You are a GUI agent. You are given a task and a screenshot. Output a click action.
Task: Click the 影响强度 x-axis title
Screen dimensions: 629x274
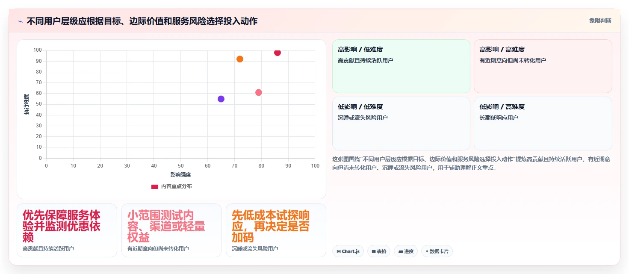click(x=180, y=174)
